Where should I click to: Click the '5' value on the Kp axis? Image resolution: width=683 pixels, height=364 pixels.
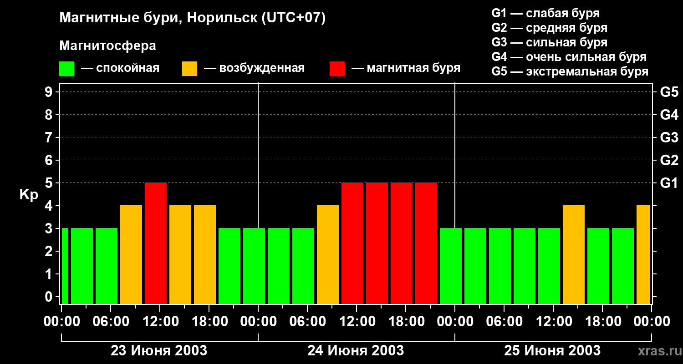pyautogui.click(x=50, y=183)
